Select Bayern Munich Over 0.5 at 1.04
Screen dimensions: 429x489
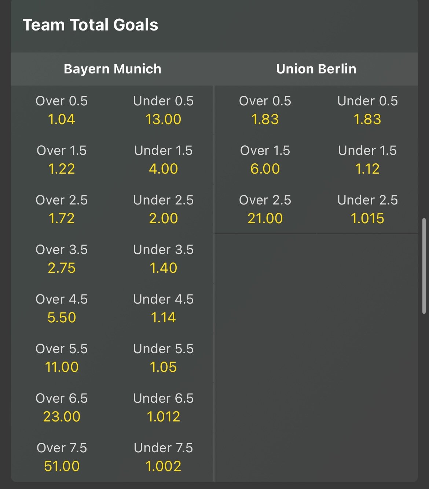(x=62, y=111)
